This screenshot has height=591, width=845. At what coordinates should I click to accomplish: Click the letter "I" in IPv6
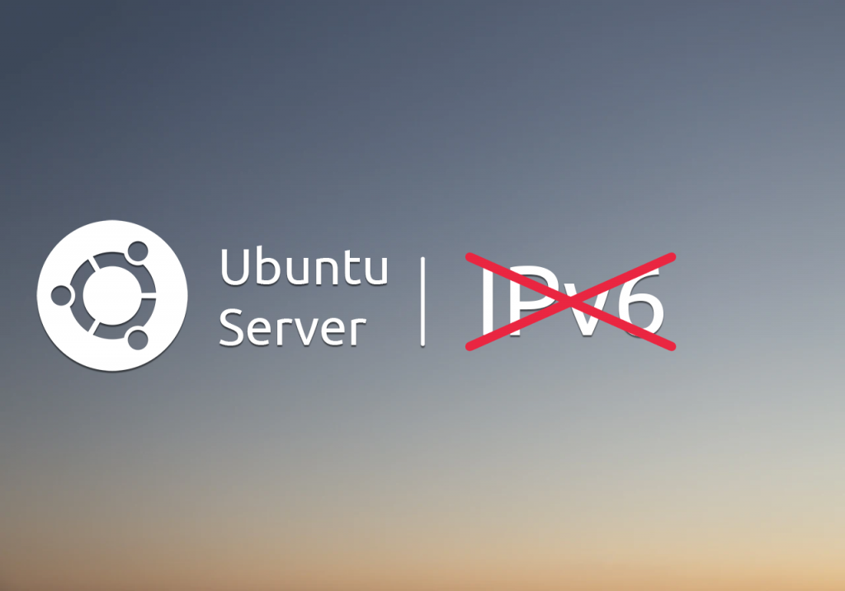(487, 302)
